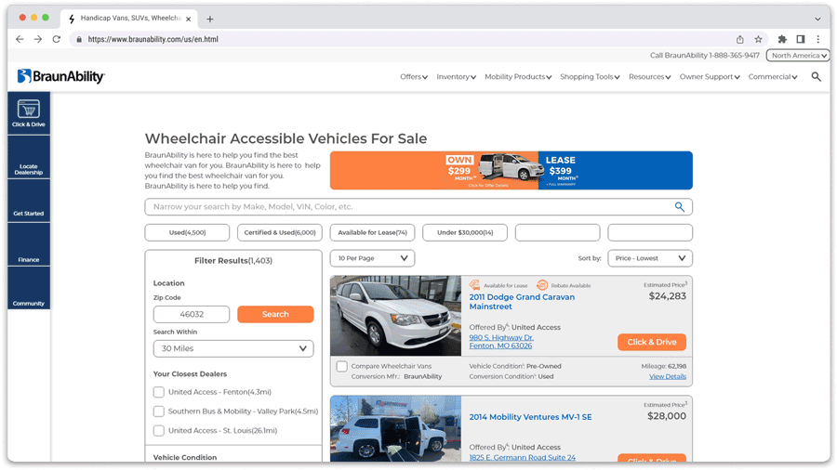Click the Click & Drive button for the Dodge Grand Caravan

(652, 342)
